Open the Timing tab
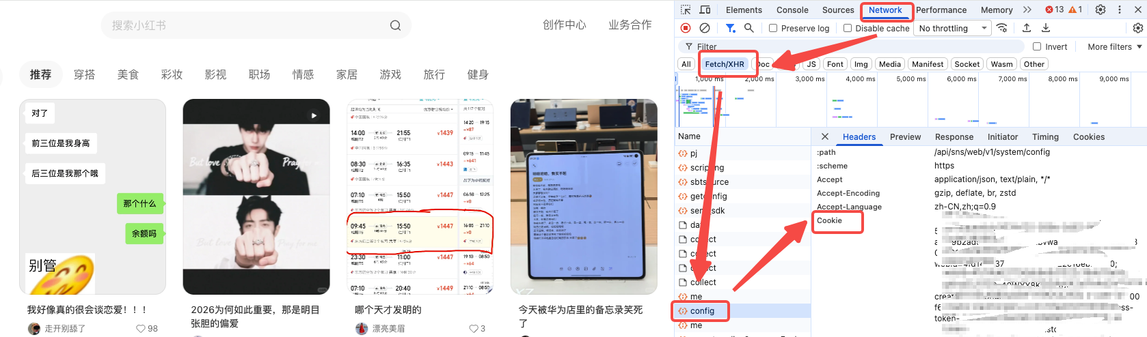The image size is (1147, 337). (x=1045, y=136)
